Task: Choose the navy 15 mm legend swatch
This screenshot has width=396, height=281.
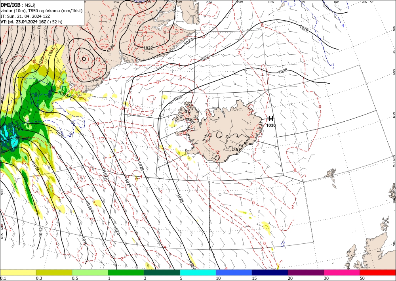Action: [270, 272]
